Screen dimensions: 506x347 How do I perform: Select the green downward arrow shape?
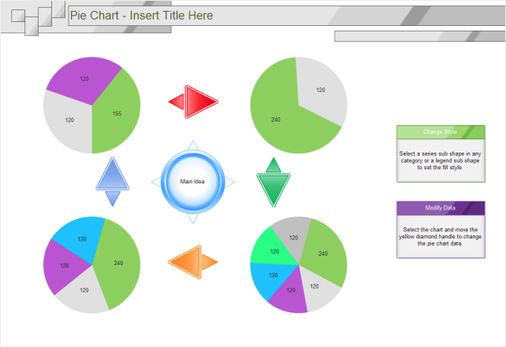[273, 183]
